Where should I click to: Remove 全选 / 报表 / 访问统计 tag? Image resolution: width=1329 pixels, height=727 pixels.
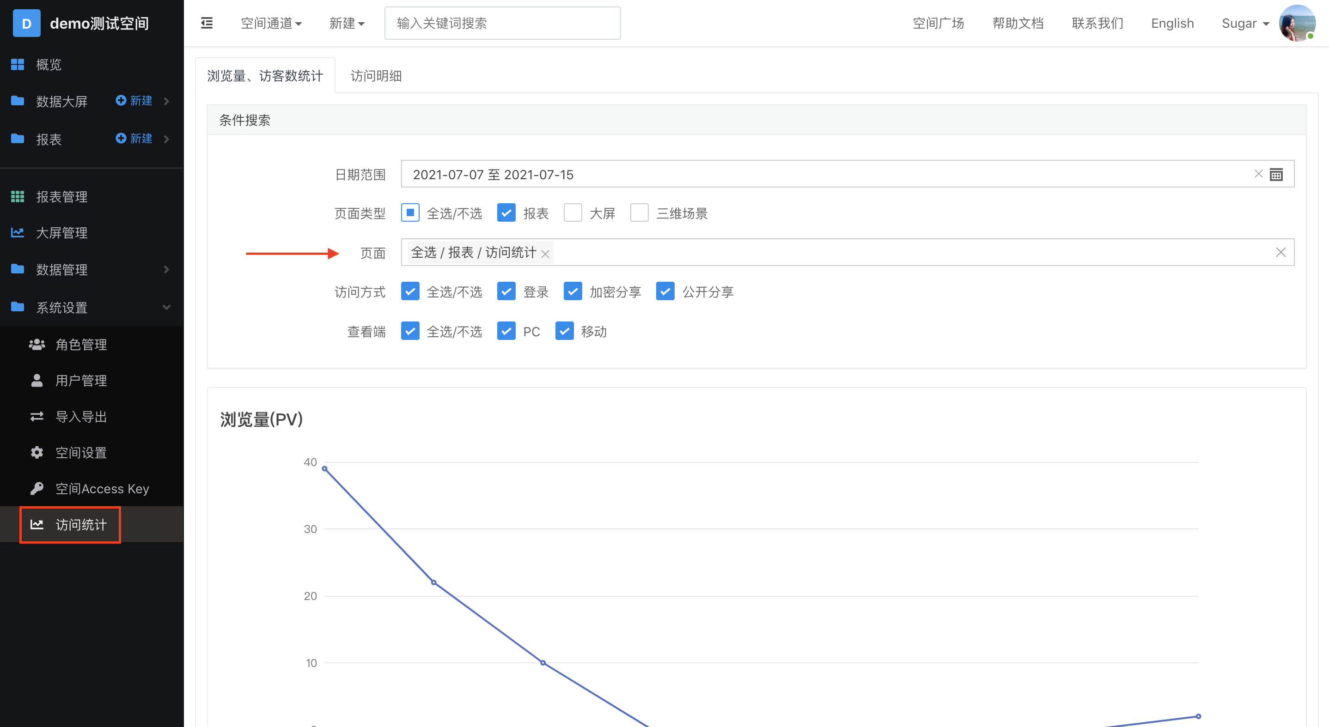(545, 254)
